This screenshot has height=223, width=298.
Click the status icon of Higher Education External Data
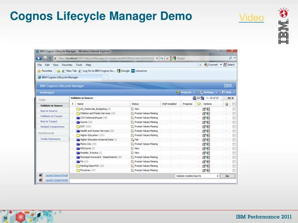click(x=132, y=140)
